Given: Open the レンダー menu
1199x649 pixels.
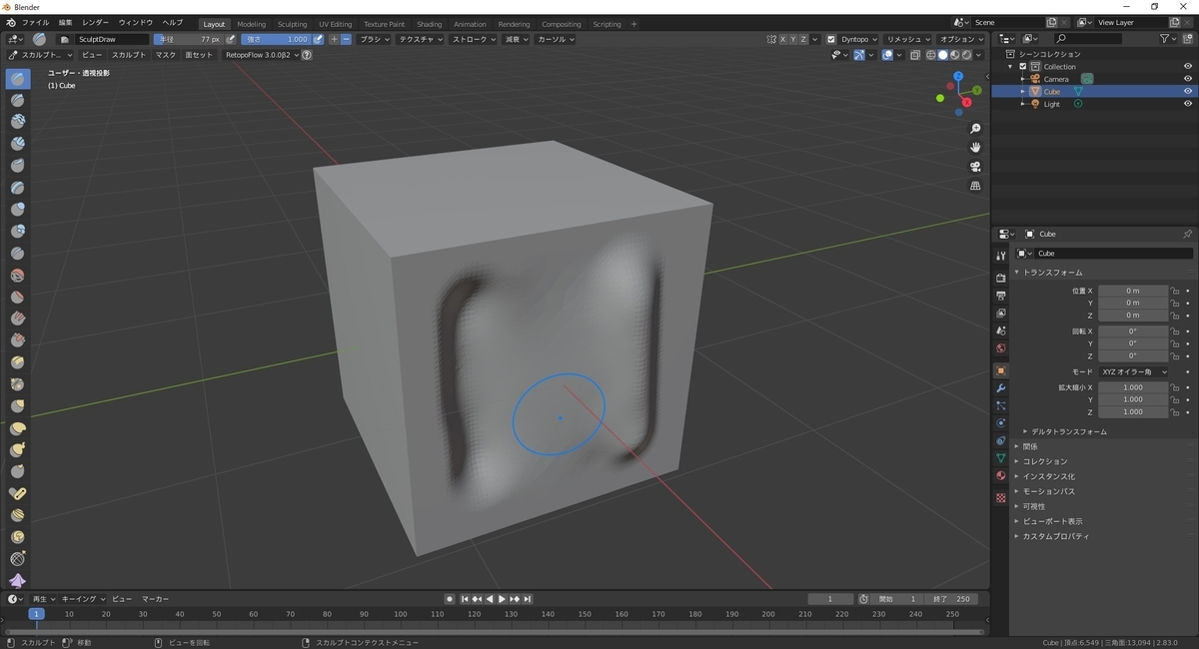Looking at the screenshot, I should pyautogui.click(x=96, y=22).
